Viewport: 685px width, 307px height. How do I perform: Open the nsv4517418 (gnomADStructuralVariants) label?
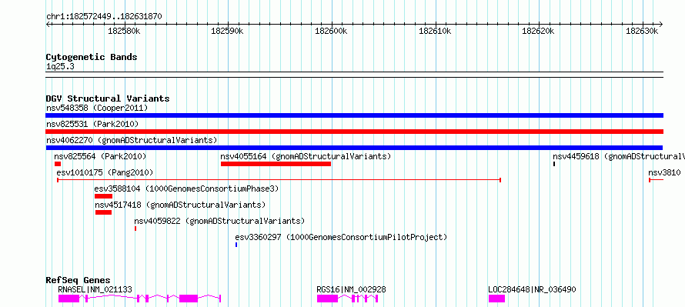click(180, 205)
